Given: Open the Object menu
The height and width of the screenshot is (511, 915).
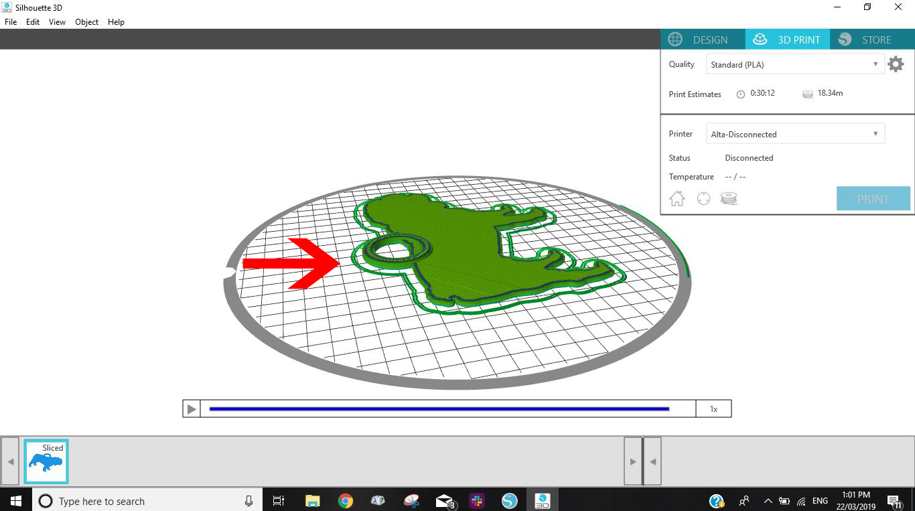Looking at the screenshot, I should [86, 22].
